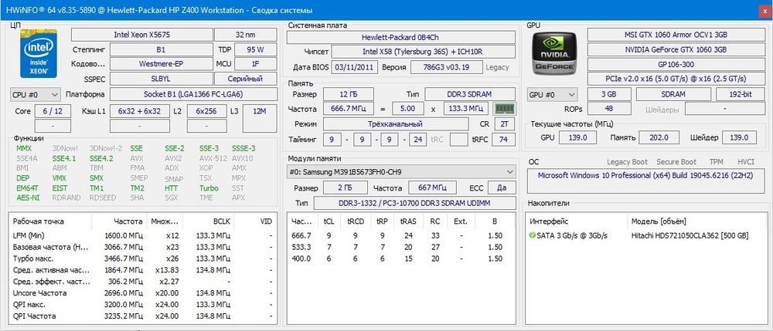Close the HWiNFO summary window
Screen dimensions: 773x331
(x=763, y=10)
